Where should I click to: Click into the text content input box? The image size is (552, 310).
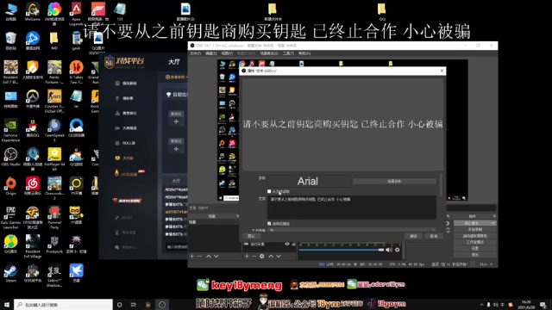pos(352,208)
